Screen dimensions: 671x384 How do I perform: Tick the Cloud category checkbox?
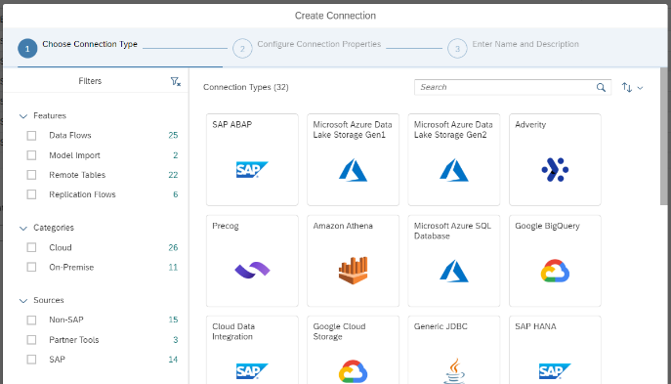coord(31,248)
